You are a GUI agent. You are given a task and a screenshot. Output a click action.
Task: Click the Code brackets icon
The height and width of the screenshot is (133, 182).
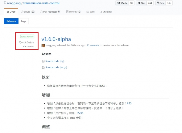[x=8, y=12]
